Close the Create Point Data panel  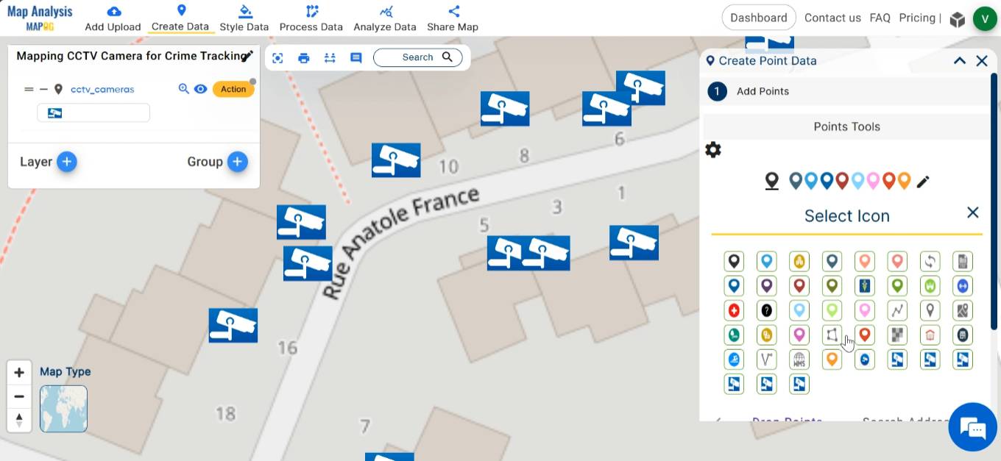982,61
